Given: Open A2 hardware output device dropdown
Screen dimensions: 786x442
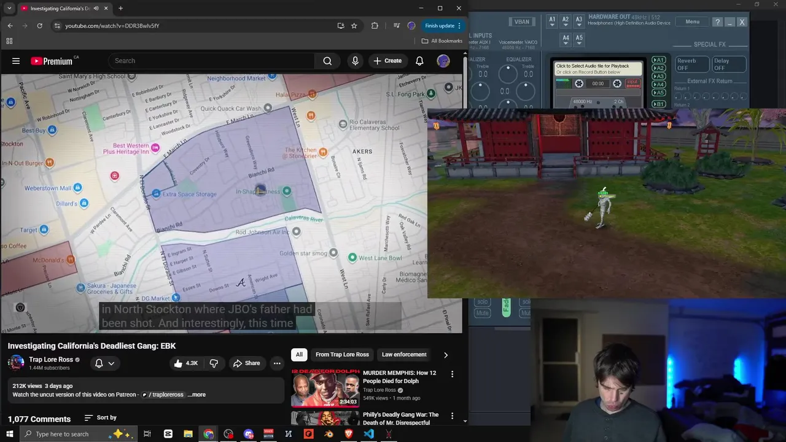Looking at the screenshot, I should point(566,21).
